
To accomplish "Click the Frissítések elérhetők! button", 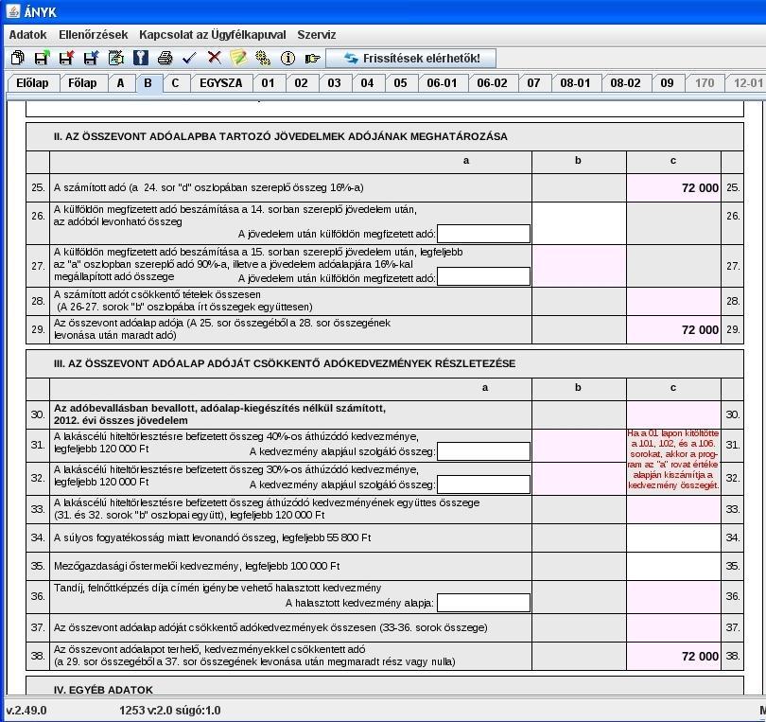I will [410, 58].
